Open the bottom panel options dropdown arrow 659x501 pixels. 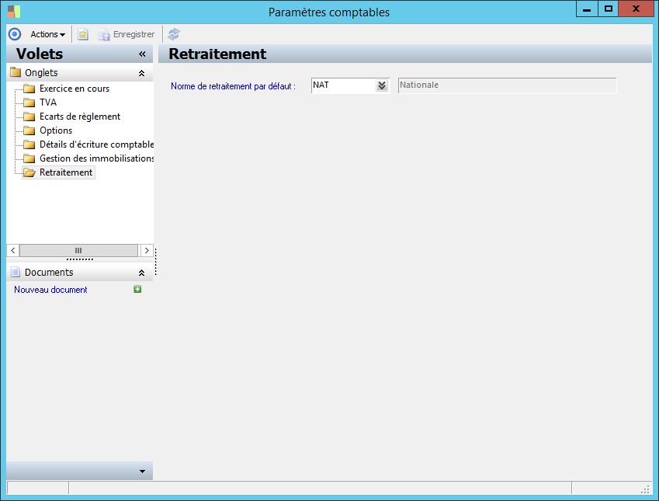pyautogui.click(x=142, y=471)
